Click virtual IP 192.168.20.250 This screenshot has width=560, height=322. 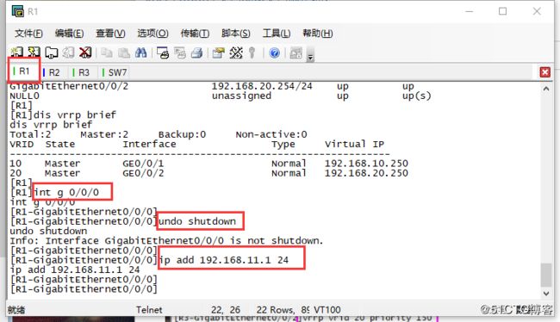click(x=366, y=173)
